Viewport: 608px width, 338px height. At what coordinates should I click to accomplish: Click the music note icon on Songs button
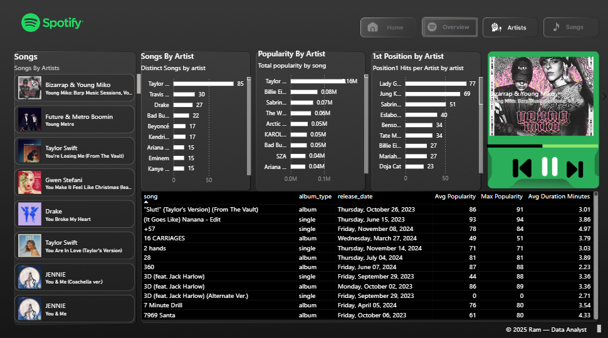pyautogui.click(x=555, y=27)
